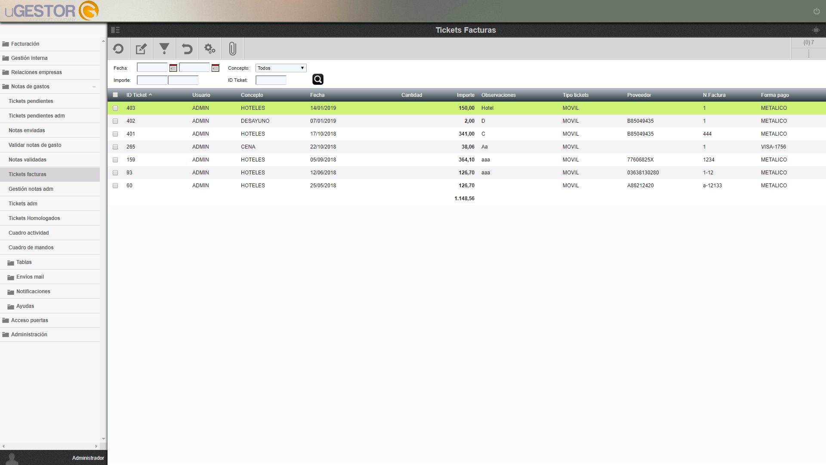Screen dimensions: 826x465
Task: Sort by the Proveedor column header
Action: (639, 95)
